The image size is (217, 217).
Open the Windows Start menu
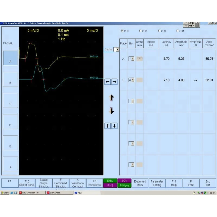click(5, 193)
